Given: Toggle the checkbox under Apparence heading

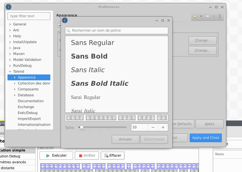Looking at the screenshot, I should tap(59, 25).
